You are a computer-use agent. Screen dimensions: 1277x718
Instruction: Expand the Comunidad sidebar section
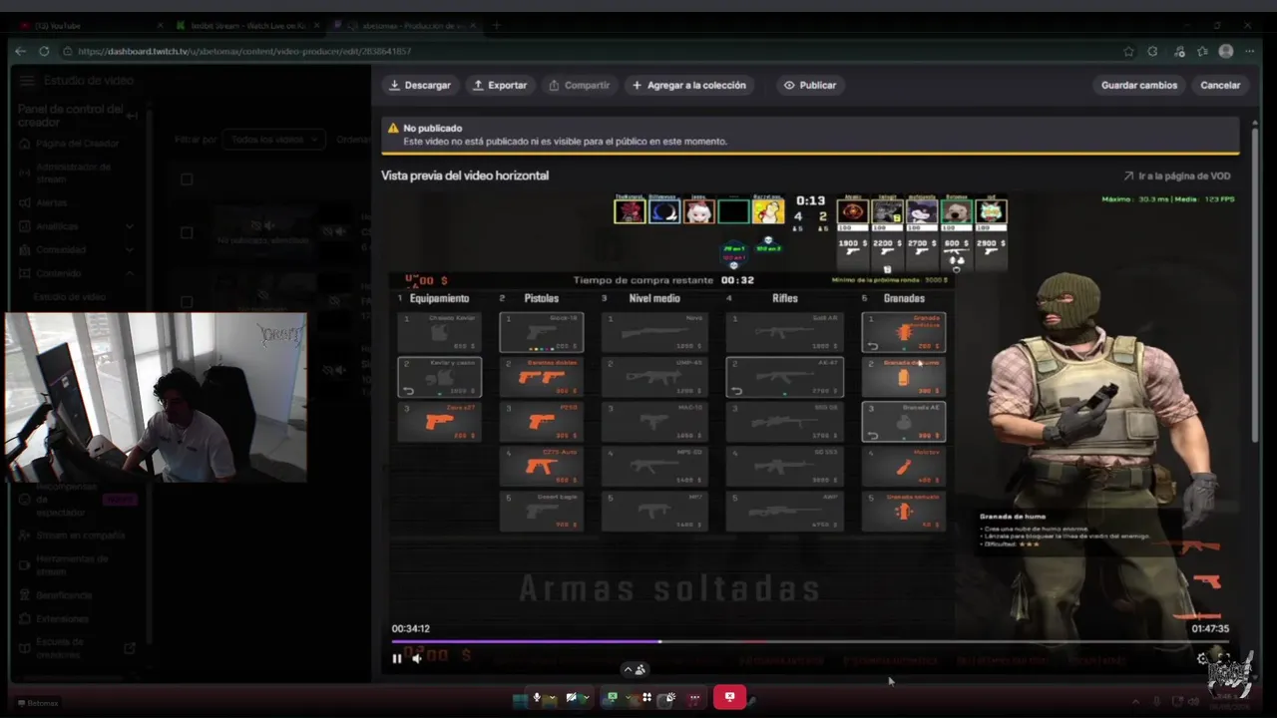[x=130, y=249]
